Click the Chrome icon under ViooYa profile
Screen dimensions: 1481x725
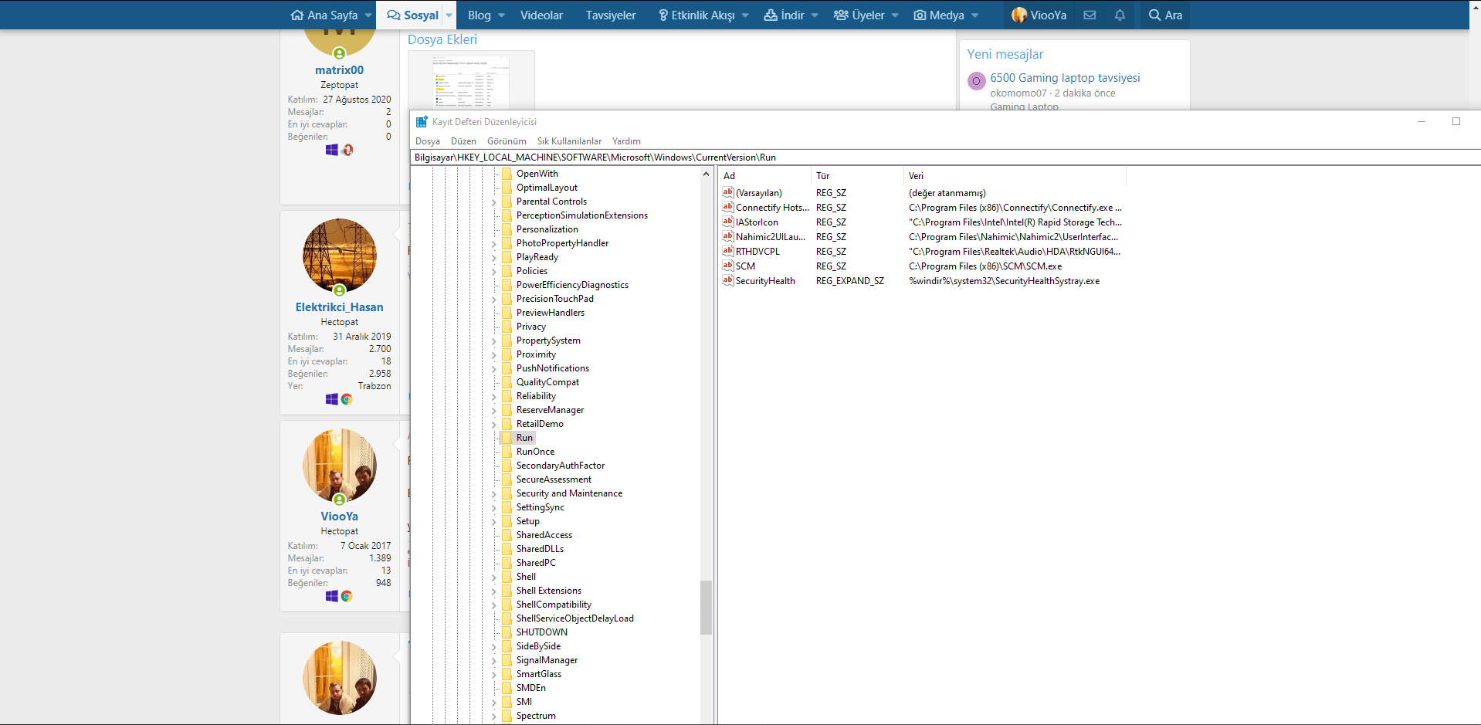[x=347, y=596]
